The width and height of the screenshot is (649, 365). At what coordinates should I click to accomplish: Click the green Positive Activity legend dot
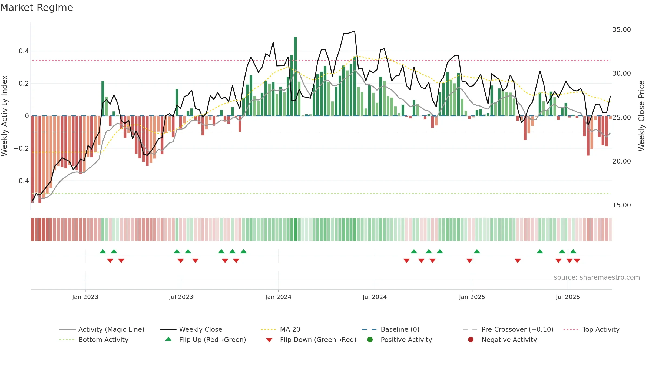point(370,340)
